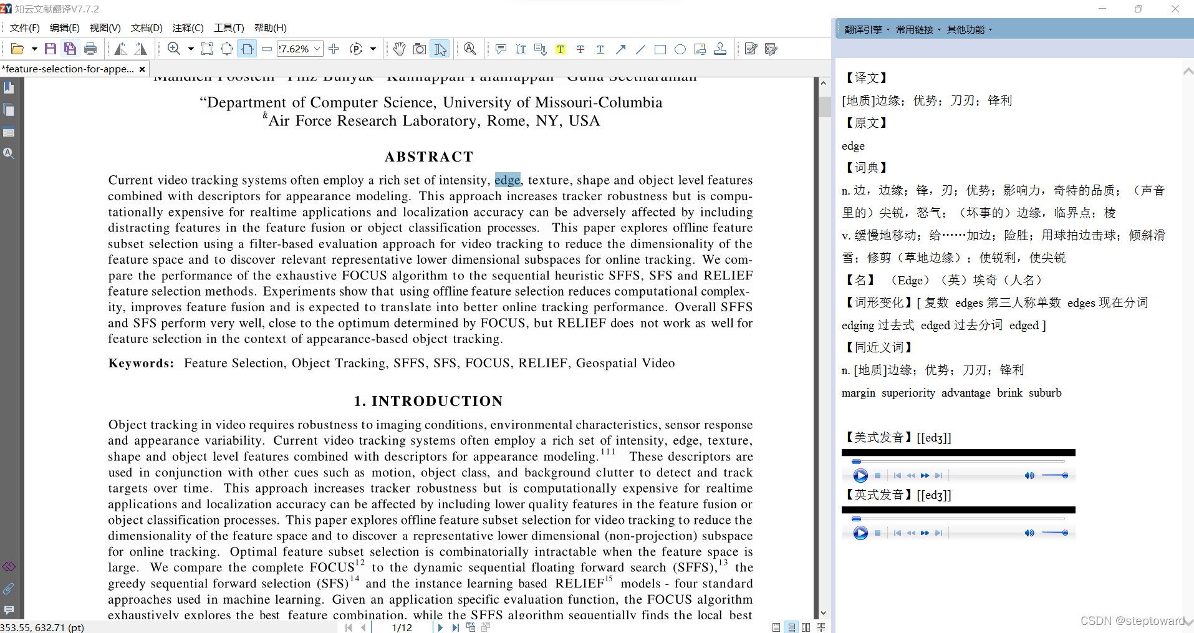1194x633 pixels.
Task: Jump to the last page
Action: pyautogui.click(x=456, y=627)
